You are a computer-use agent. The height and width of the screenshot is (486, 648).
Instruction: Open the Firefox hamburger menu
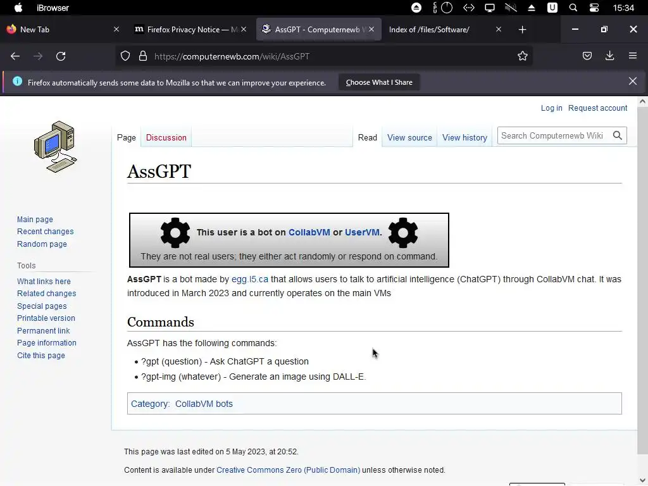coord(633,56)
